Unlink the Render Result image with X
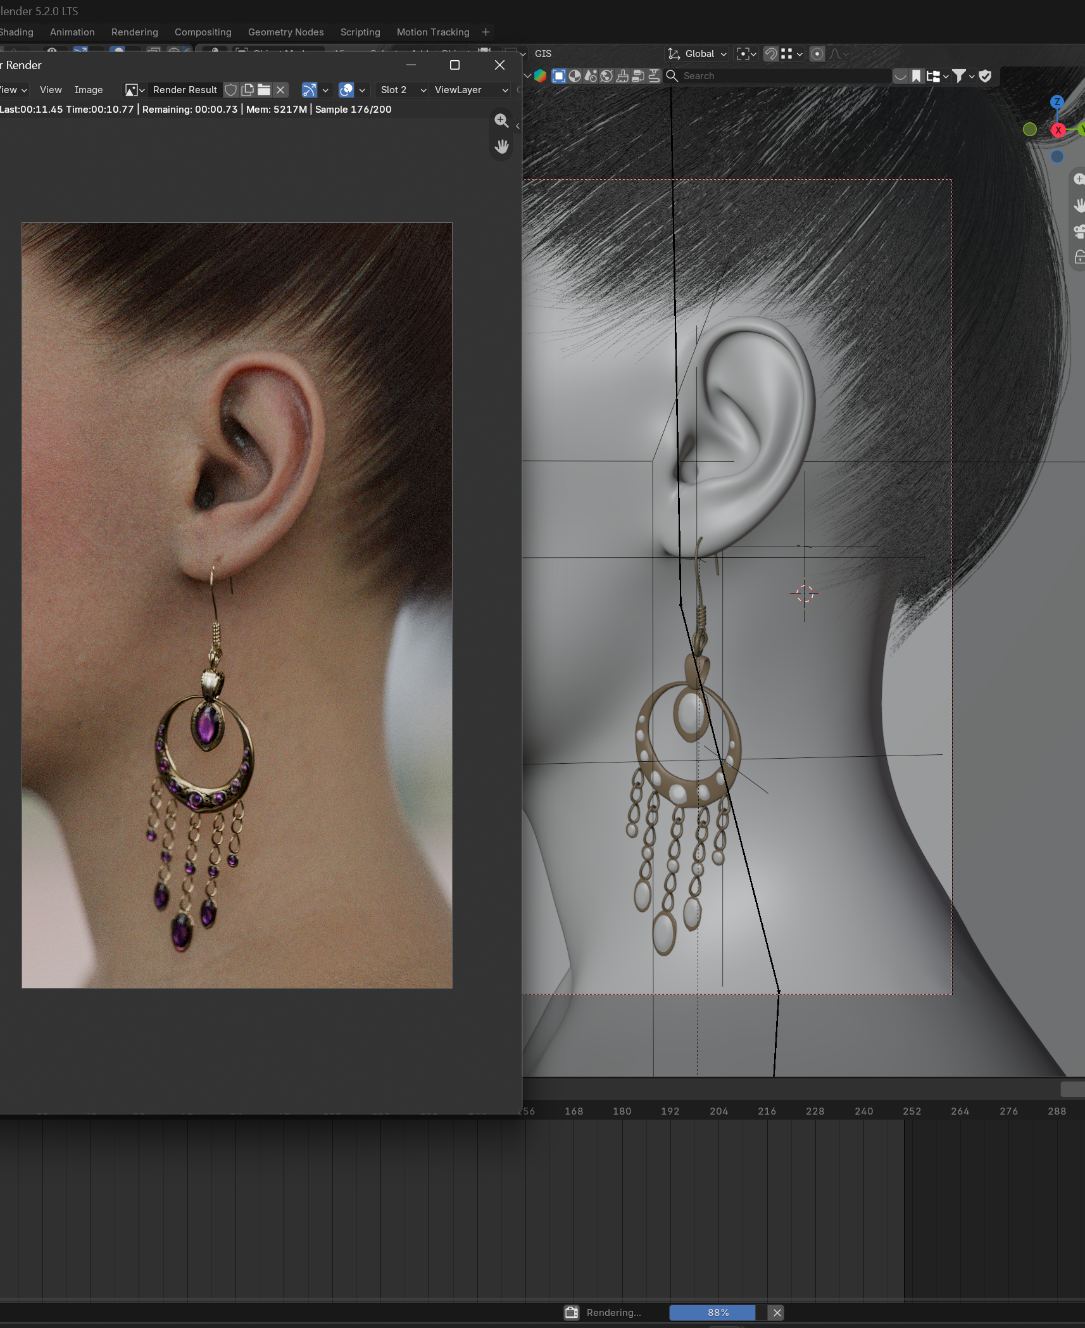The image size is (1085, 1328). click(x=280, y=90)
